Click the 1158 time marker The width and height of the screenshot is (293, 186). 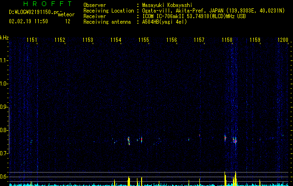pos(227,40)
